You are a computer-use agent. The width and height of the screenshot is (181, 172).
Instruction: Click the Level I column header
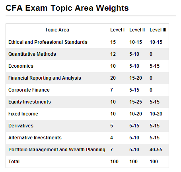[x=117, y=30]
